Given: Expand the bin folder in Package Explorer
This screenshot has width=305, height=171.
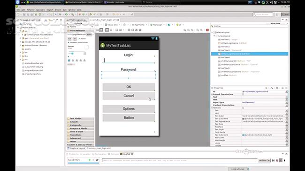Looking at the screenshot, I should pyautogui.click(x=20, y=52).
